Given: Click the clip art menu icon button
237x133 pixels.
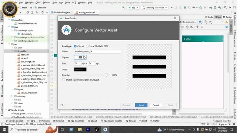Looking at the screenshot, I should (x=80, y=57).
